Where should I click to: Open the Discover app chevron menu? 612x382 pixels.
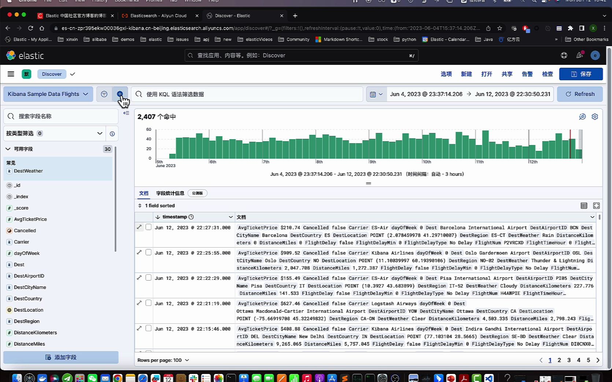tap(73, 74)
